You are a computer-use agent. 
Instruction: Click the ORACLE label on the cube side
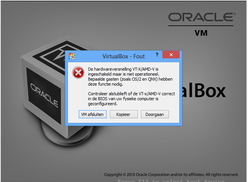(x=44, y=95)
